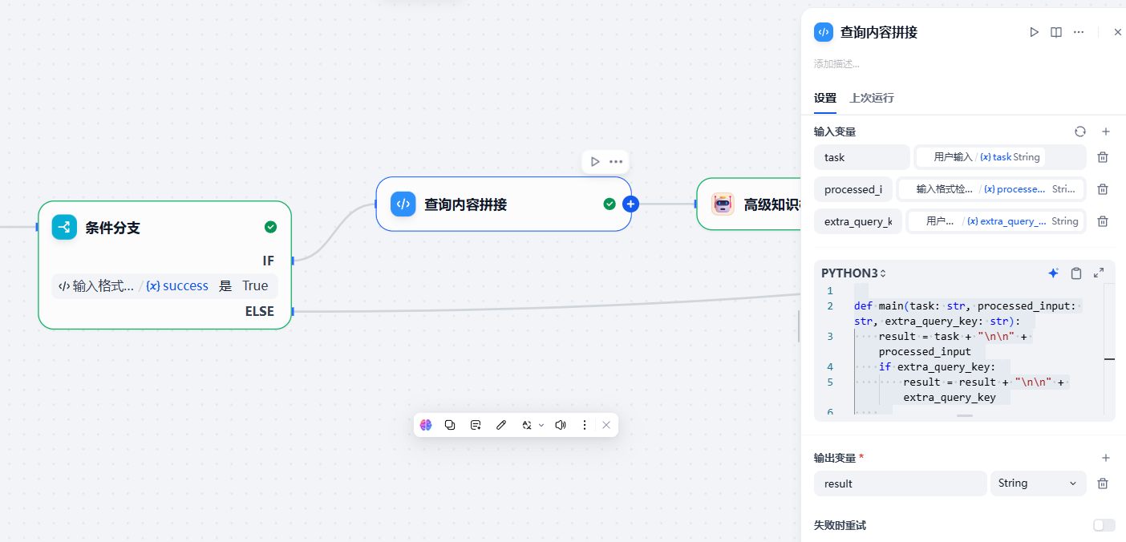
Task: Switch to the 上次运行 tab
Action: tap(872, 98)
